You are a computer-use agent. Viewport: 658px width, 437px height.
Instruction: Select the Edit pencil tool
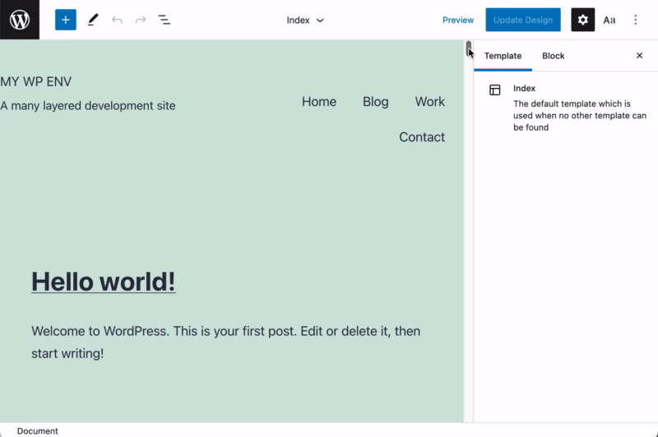coord(93,20)
